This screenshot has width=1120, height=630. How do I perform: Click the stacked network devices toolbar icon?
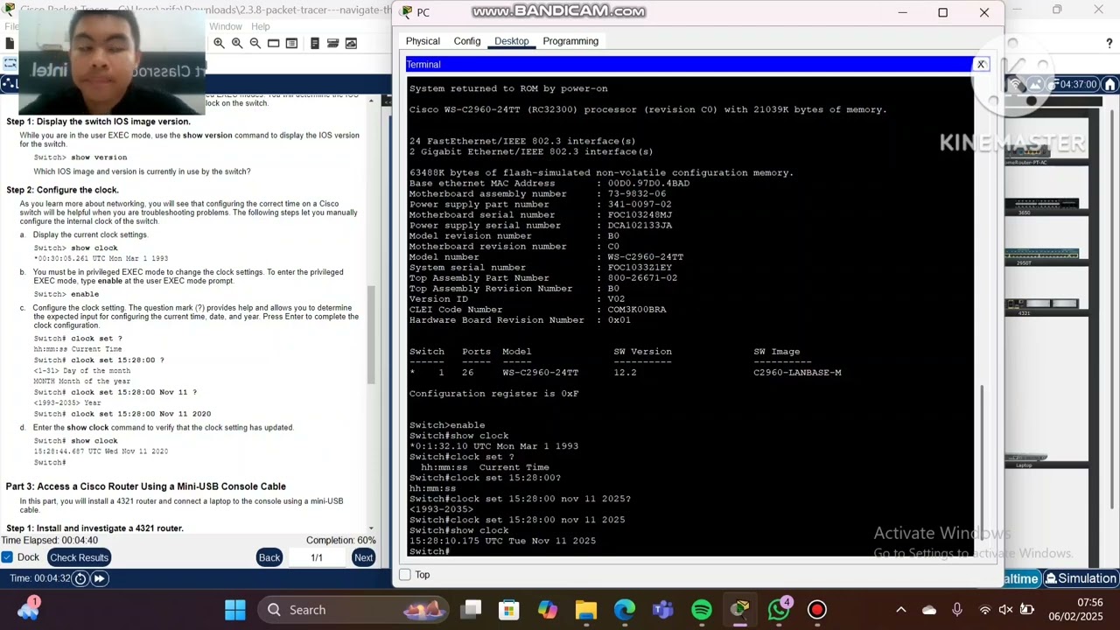coord(333,43)
